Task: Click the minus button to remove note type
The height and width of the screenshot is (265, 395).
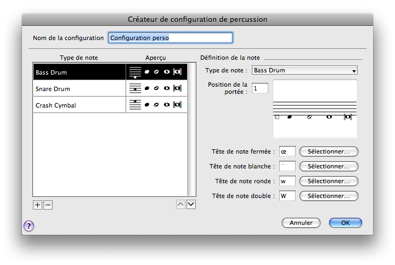Action: pyautogui.click(x=48, y=205)
